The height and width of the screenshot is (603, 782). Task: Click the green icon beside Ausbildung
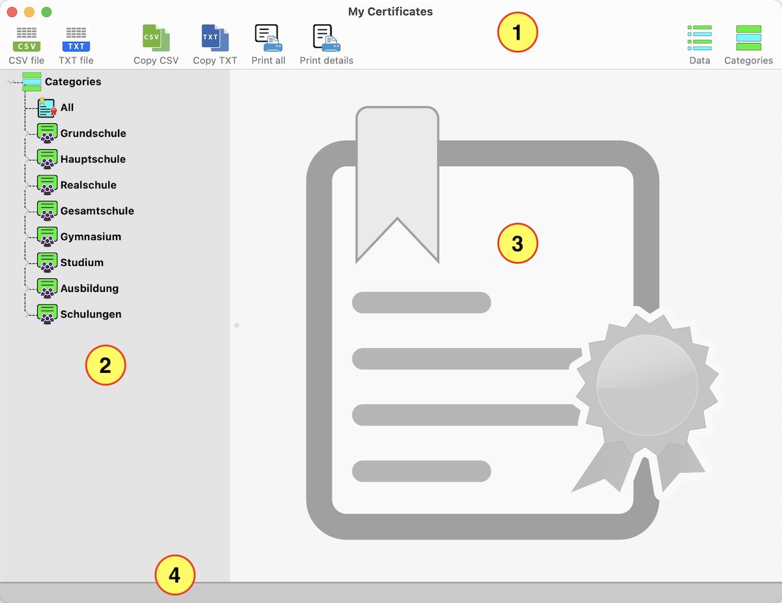tap(47, 288)
